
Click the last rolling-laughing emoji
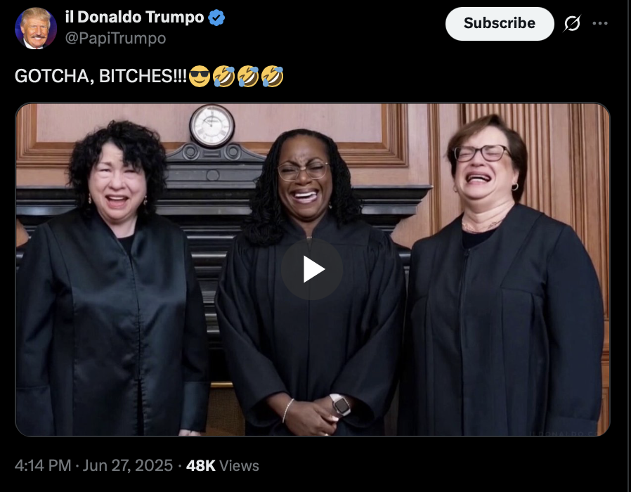[273, 76]
